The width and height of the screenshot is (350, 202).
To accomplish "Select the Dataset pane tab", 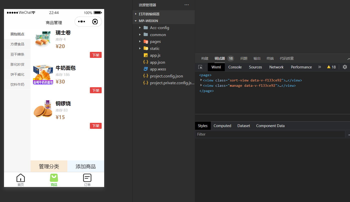I will 244,126.
